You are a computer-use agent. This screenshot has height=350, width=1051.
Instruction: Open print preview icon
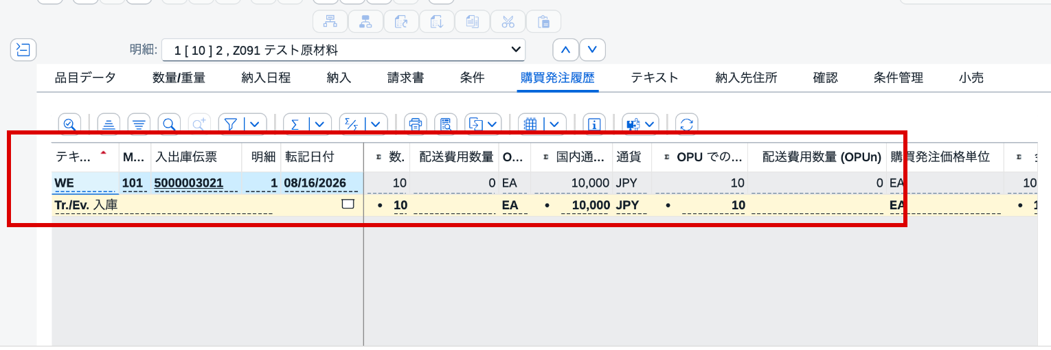446,124
